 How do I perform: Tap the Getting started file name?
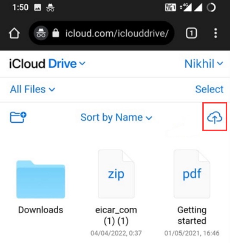192,215
